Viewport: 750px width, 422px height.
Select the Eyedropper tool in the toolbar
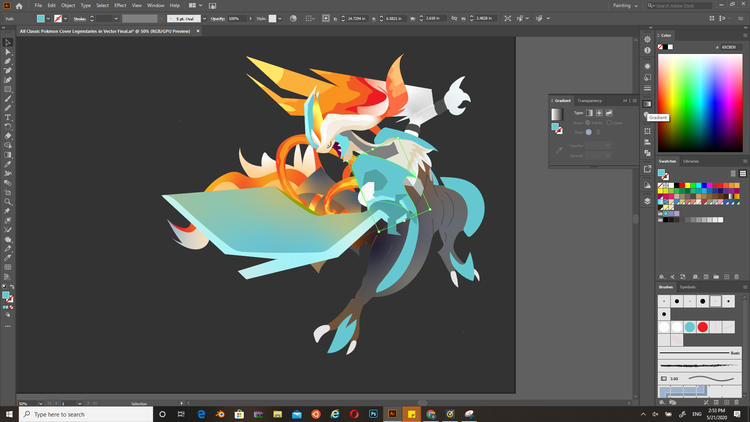[x=8, y=164]
